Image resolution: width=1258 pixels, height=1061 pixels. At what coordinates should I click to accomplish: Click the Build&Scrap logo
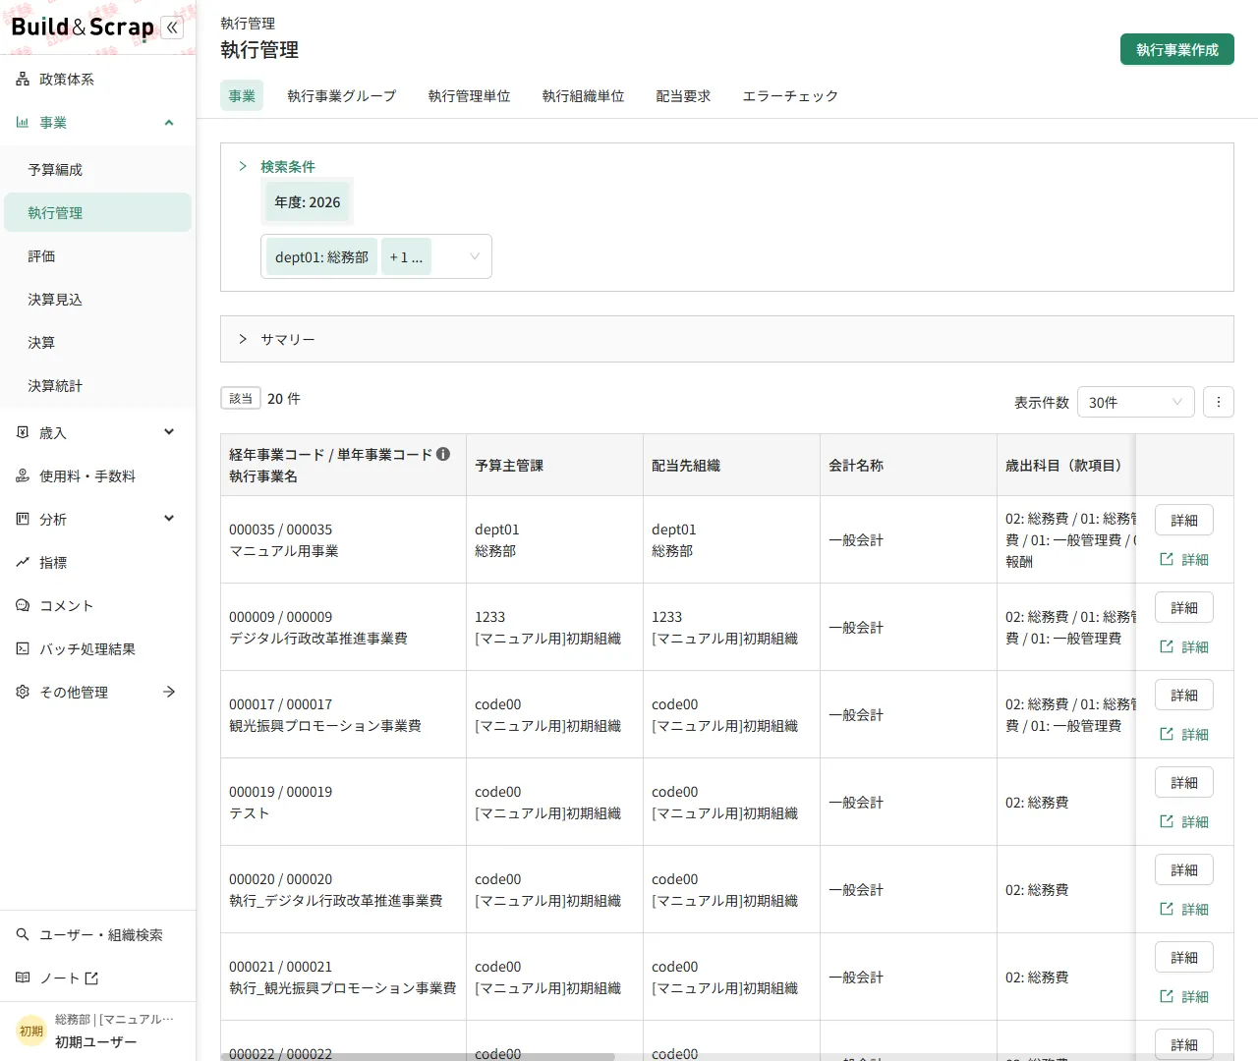[83, 28]
